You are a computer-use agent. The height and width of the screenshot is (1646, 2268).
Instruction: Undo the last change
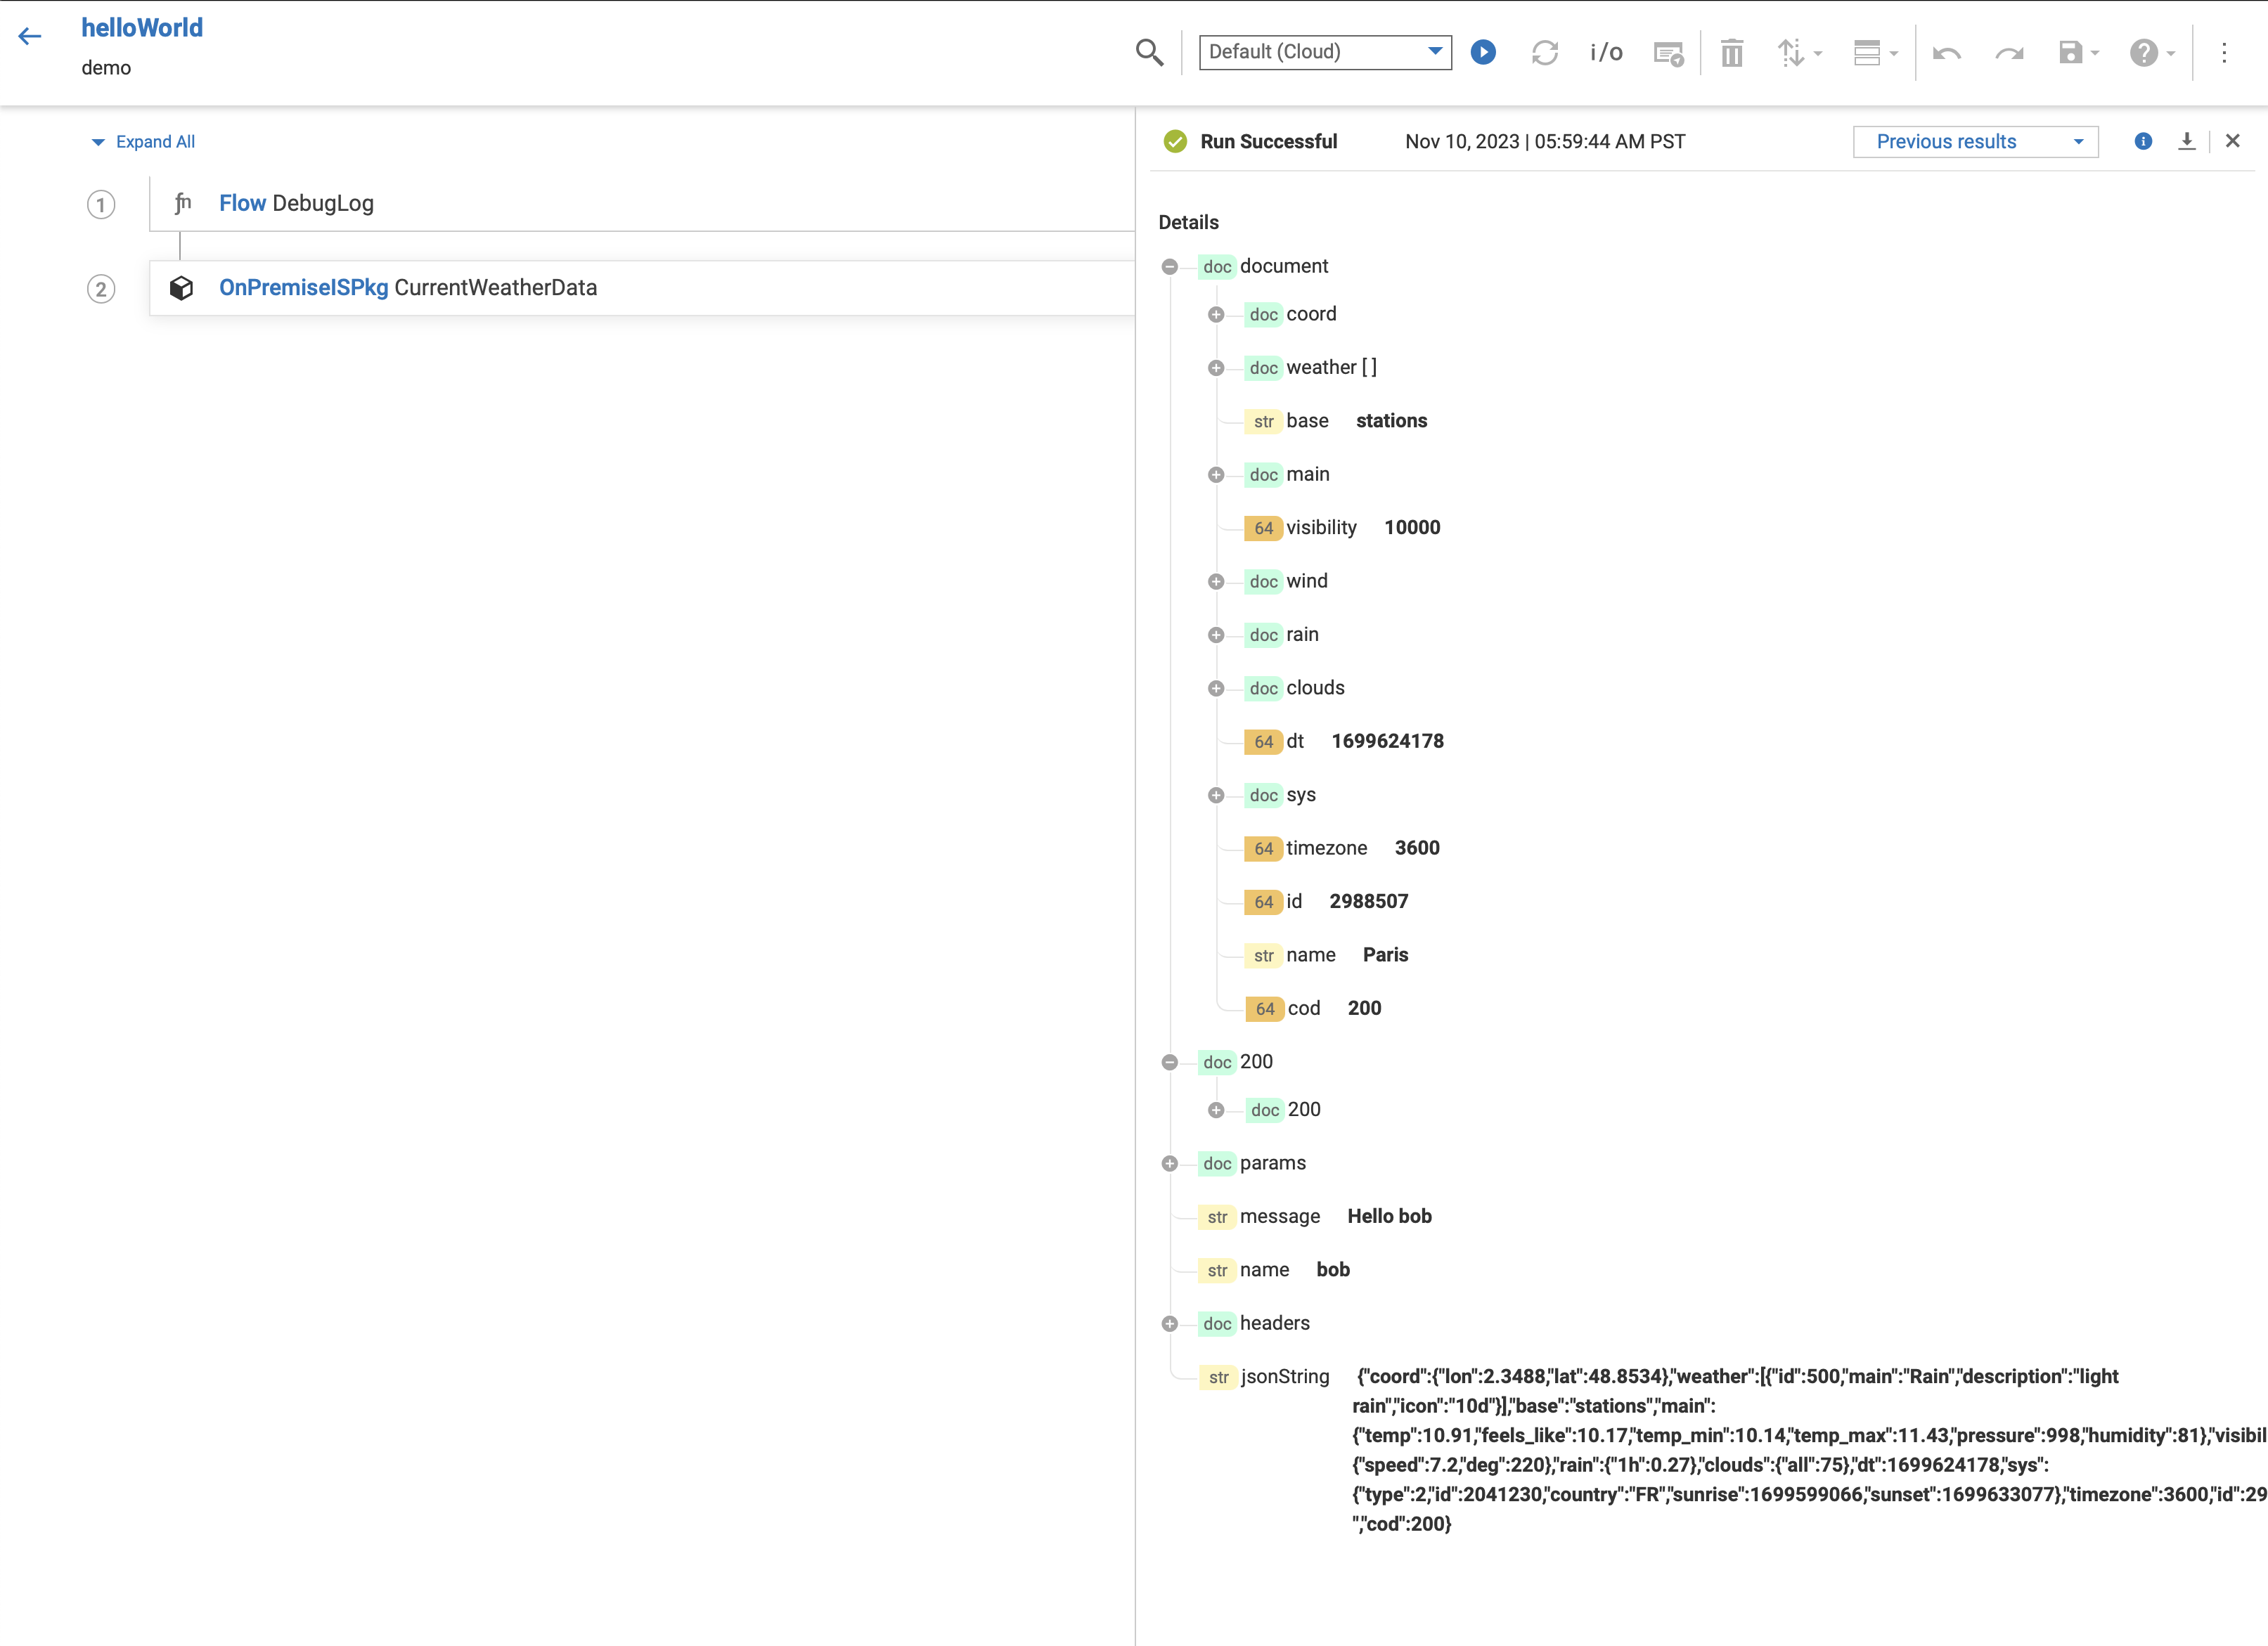[1947, 52]
